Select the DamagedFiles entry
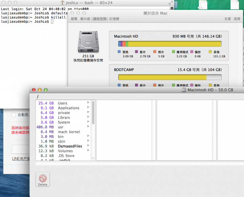 (x=63, y=146)
